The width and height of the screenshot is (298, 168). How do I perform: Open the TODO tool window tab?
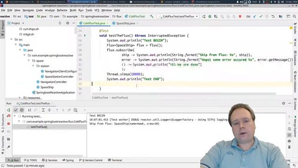pos(30,160)
